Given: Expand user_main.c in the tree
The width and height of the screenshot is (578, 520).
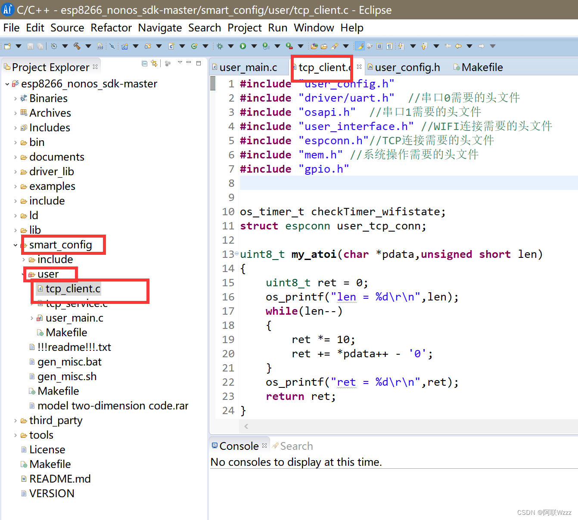Looking at the screenshot, I should 32,318.
